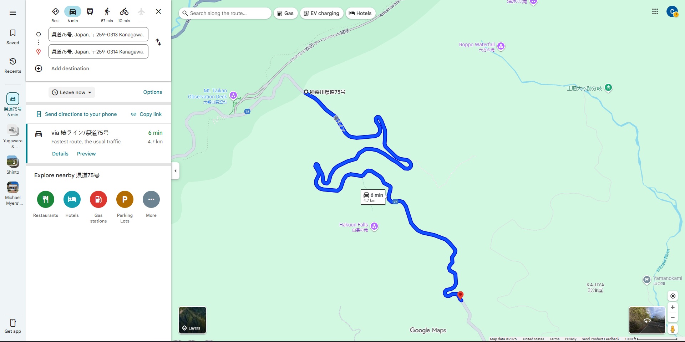
Task: Open the Layers map type switcher
Action: (x=192, y=320)
